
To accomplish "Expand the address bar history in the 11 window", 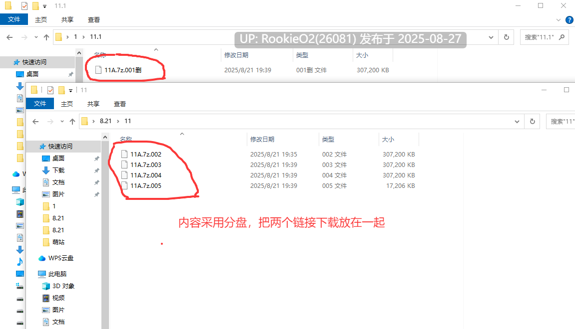I will point(517,122).
